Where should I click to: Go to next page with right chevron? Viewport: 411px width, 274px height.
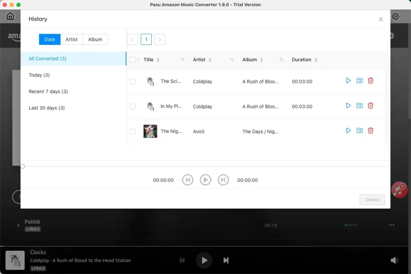[x=160, y=39]
